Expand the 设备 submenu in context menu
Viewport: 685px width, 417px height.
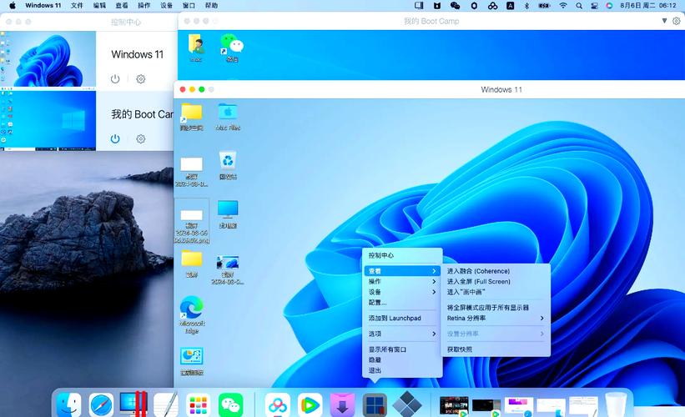pyautogui.click(x=402, y=292)
